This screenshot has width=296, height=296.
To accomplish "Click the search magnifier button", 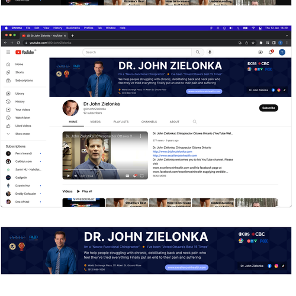I will [198, 52].
